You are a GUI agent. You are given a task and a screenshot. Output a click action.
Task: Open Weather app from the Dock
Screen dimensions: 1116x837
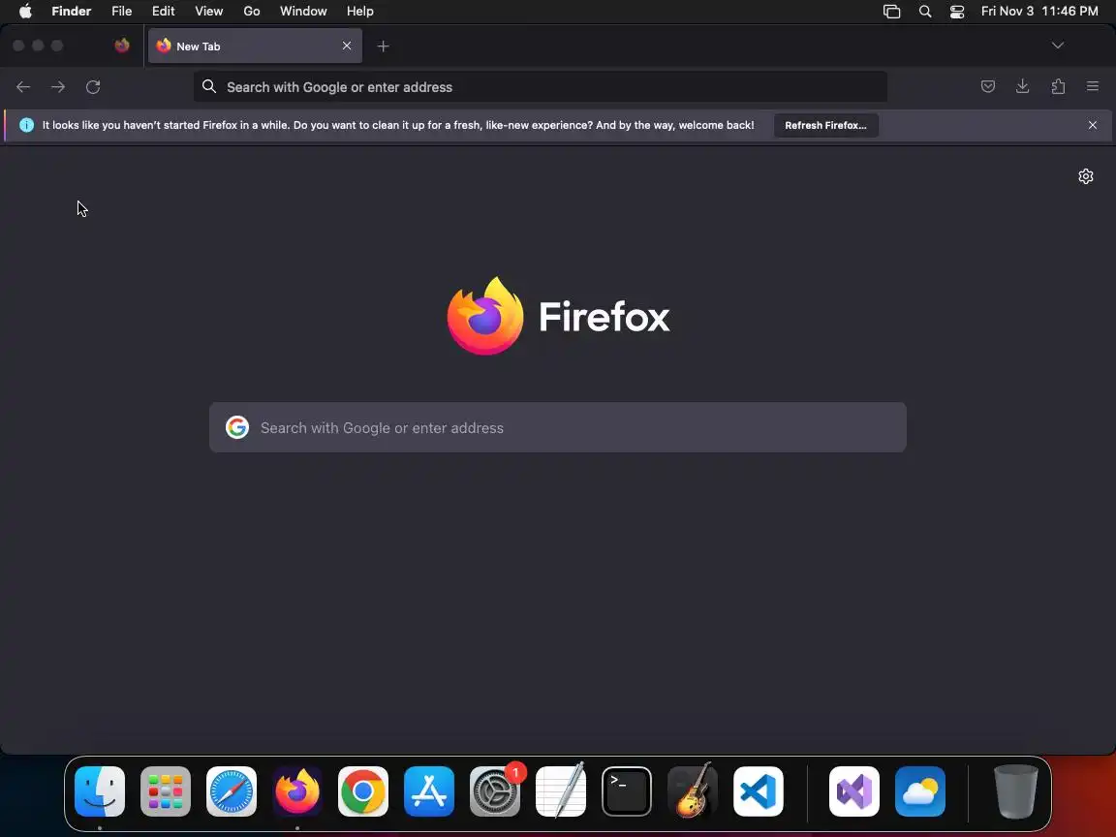click(920, 791)
